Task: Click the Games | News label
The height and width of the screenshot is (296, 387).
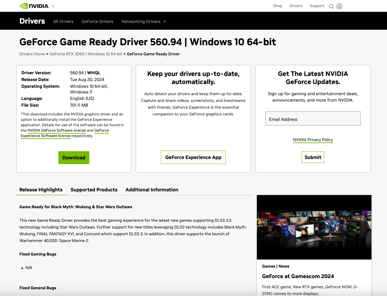Action: tap(276, 266)
